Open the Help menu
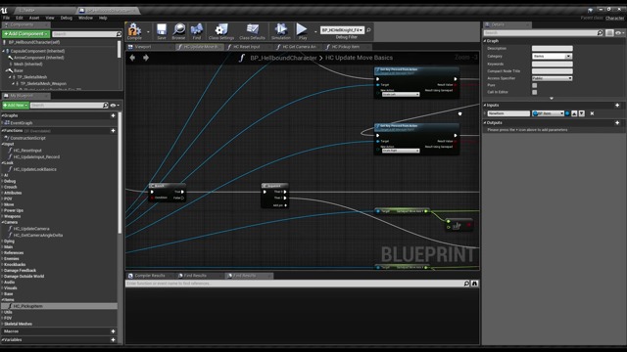This screenshot has height=352, width=627. pyautogui.click(x=103, y=18)
